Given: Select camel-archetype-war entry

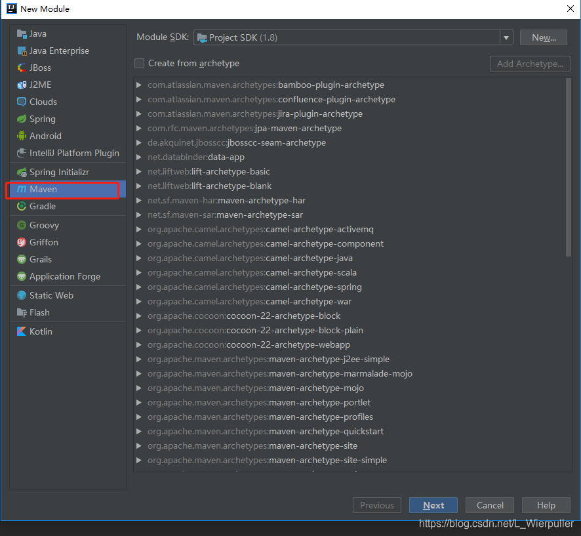Looking at the screenshot, I should pyautogui.click(x=249, y=302).
